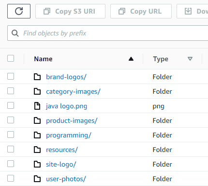Check the category-images/ row checkbox
The height and width of the screenshot is (186, 208).
11,91
